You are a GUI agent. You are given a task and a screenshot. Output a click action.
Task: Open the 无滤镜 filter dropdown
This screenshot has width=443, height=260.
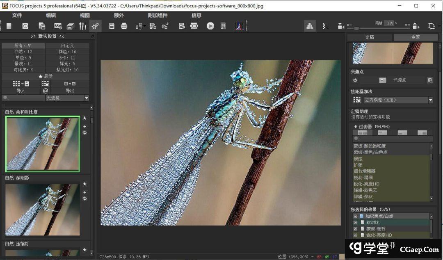pos(87,98)
